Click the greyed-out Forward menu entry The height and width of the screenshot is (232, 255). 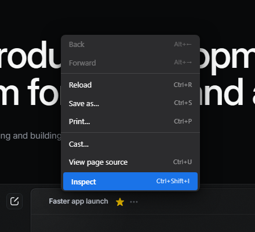[x=130, y=63]
